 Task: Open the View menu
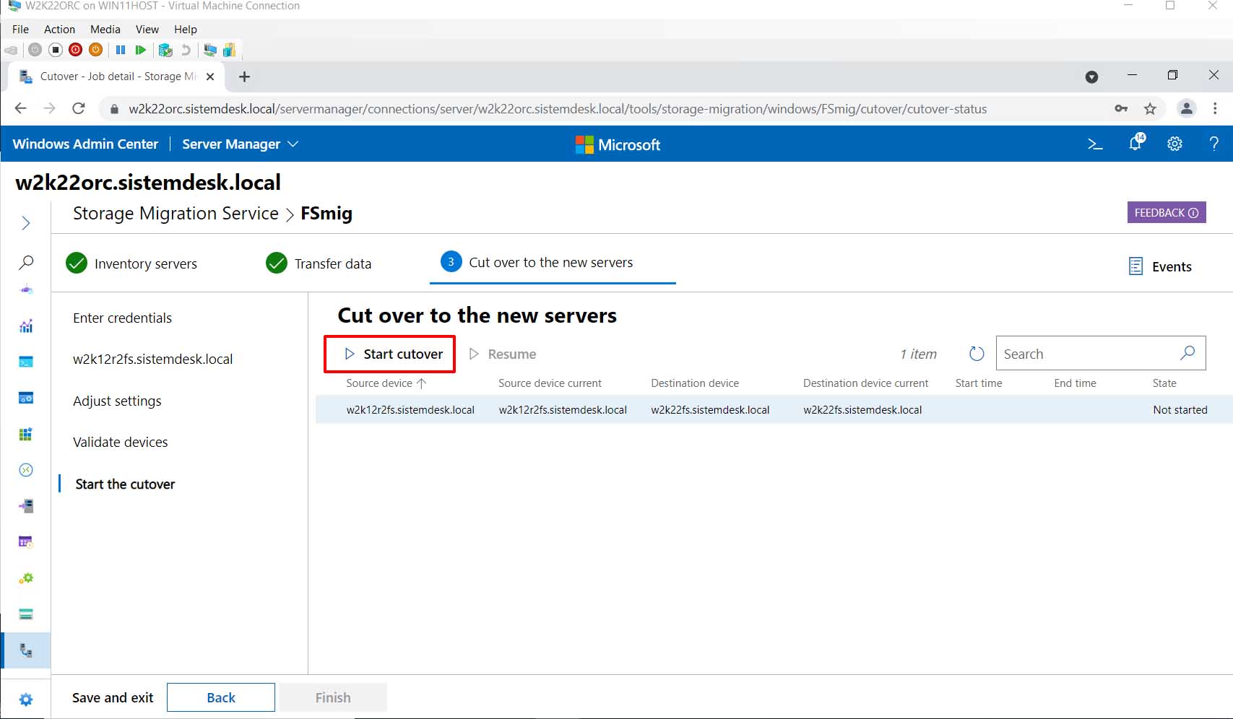(147, 29)
